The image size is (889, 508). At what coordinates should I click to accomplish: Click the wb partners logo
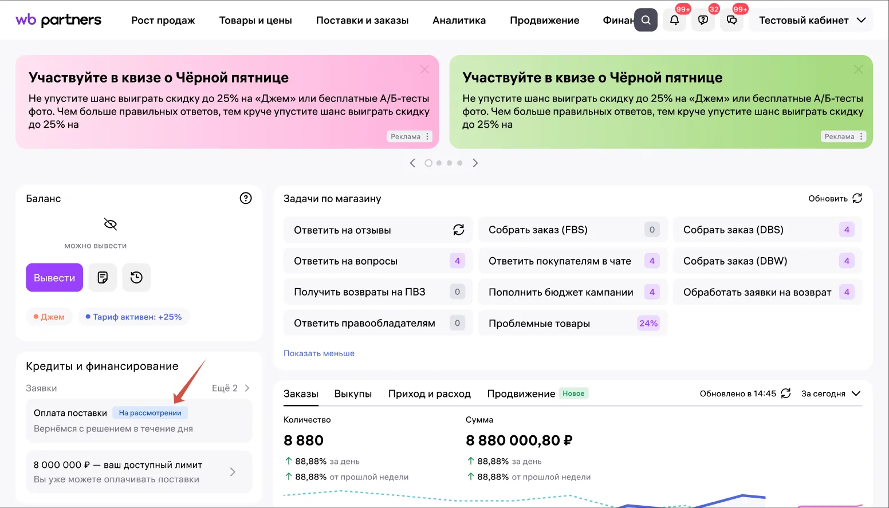click(58, 20)
